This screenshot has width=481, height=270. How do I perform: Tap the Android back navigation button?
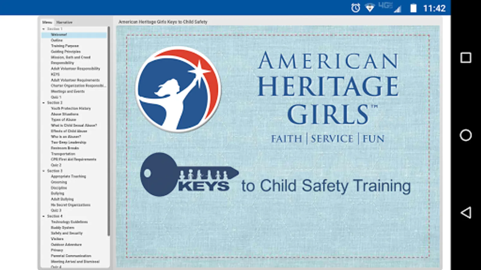click(x=466, y=213)
